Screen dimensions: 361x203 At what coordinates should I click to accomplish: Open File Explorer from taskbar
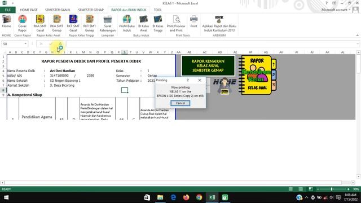[x=160, y=197]
